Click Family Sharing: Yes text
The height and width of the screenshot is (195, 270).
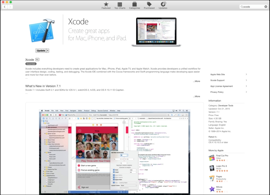218,121
